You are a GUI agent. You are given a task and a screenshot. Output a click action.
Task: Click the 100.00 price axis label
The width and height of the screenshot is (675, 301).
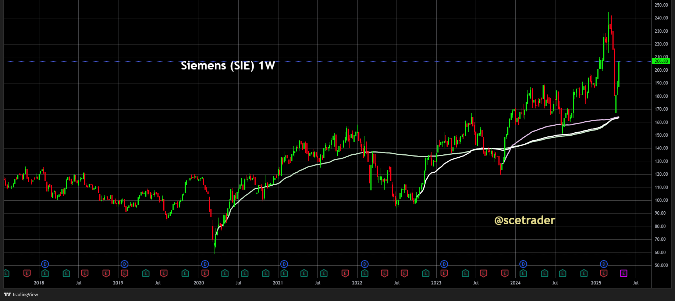point(661,200)
